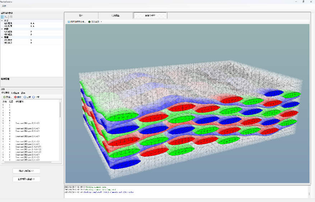The width and height of the screenshot is (315, 202).
Task: Switch to the middle tab above 3D view
Action: tap(116, 16)
